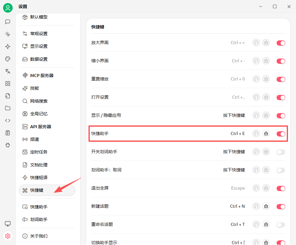Open the four-point star sidebar icon
Image resolution: width=296 pixels, height=245 pixels.
click(x=8, y=47)
